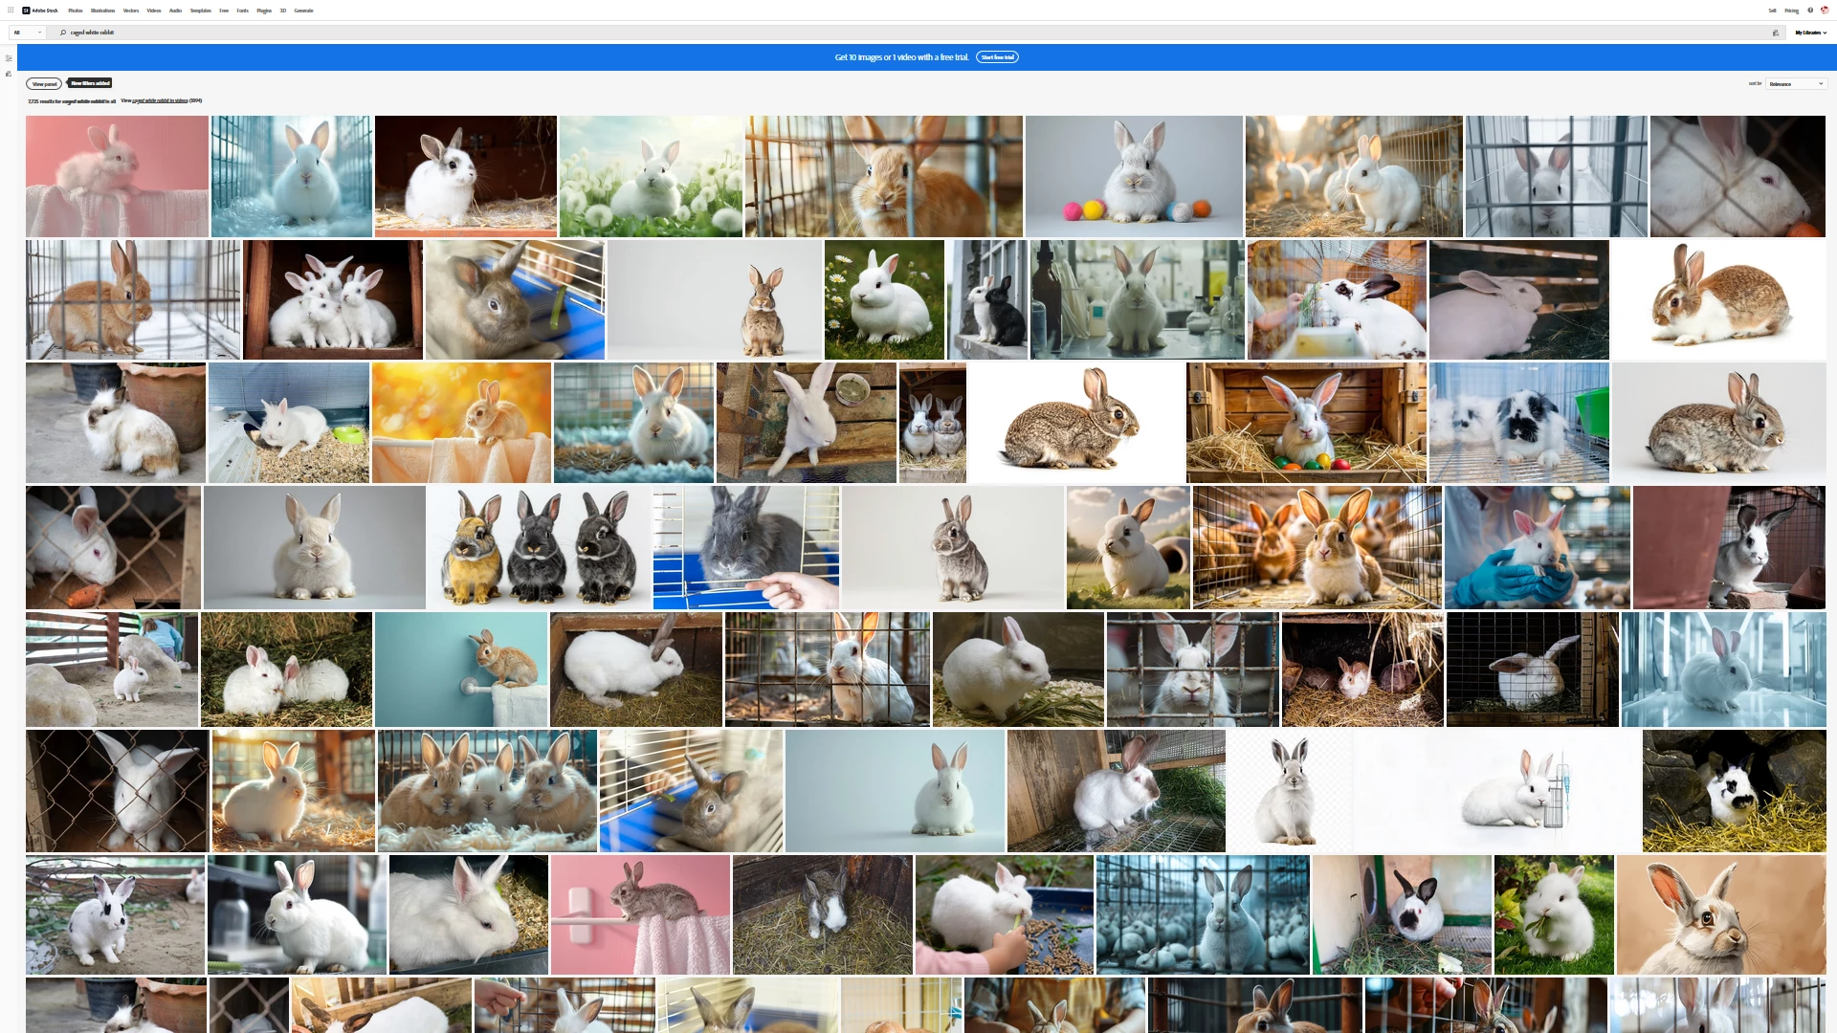The image size is (1837, 1033).
Task: Open the sort by Relevance dropdown
Action: (1796, 84)
